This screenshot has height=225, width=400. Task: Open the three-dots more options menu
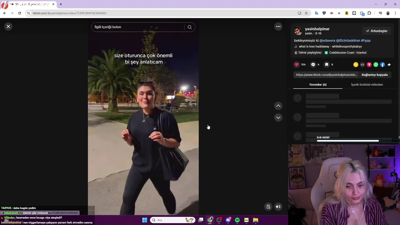click(x=278, y=27)
